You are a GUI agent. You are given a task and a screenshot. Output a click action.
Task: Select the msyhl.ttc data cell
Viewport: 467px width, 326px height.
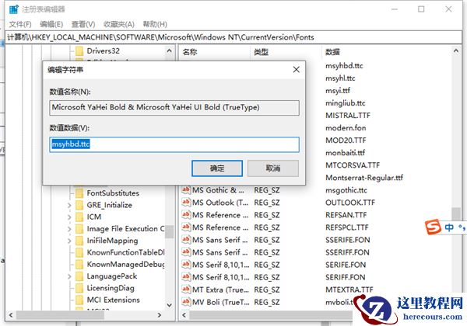[x=340, y=78]
